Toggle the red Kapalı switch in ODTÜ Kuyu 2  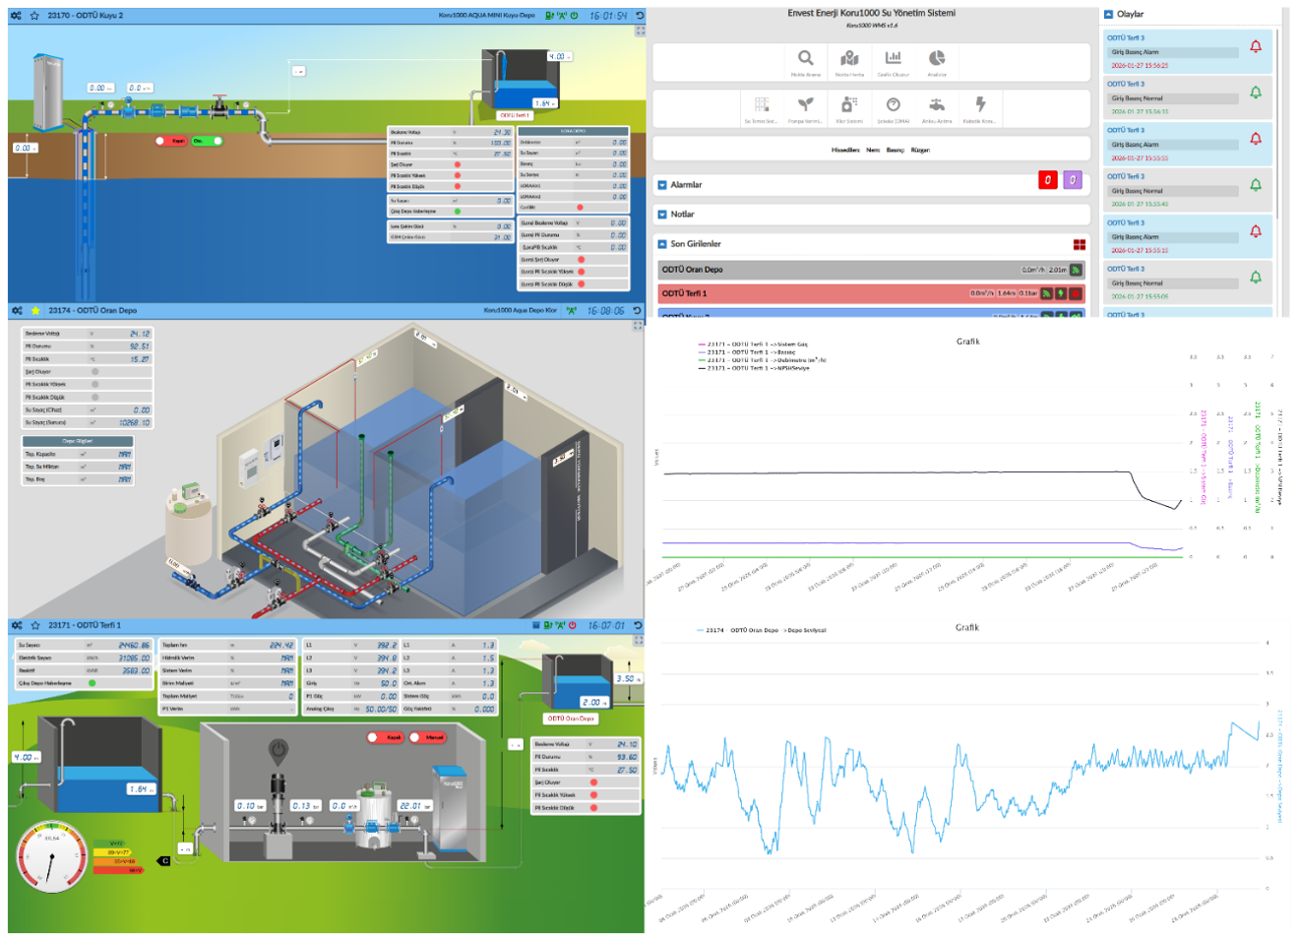point(171,141)
